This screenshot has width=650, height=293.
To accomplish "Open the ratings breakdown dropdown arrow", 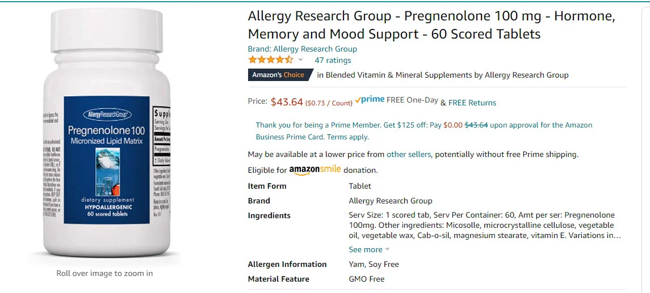I will coord(301,60).
